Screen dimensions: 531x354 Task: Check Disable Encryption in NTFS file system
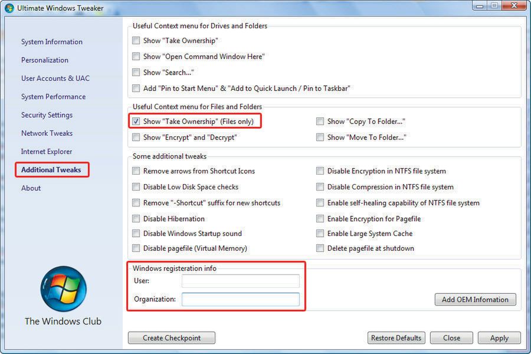point(320,171)
